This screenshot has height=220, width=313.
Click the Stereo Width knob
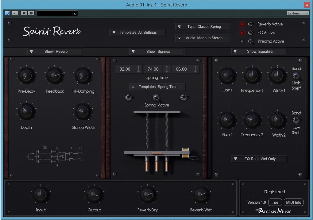pos(83,112)
